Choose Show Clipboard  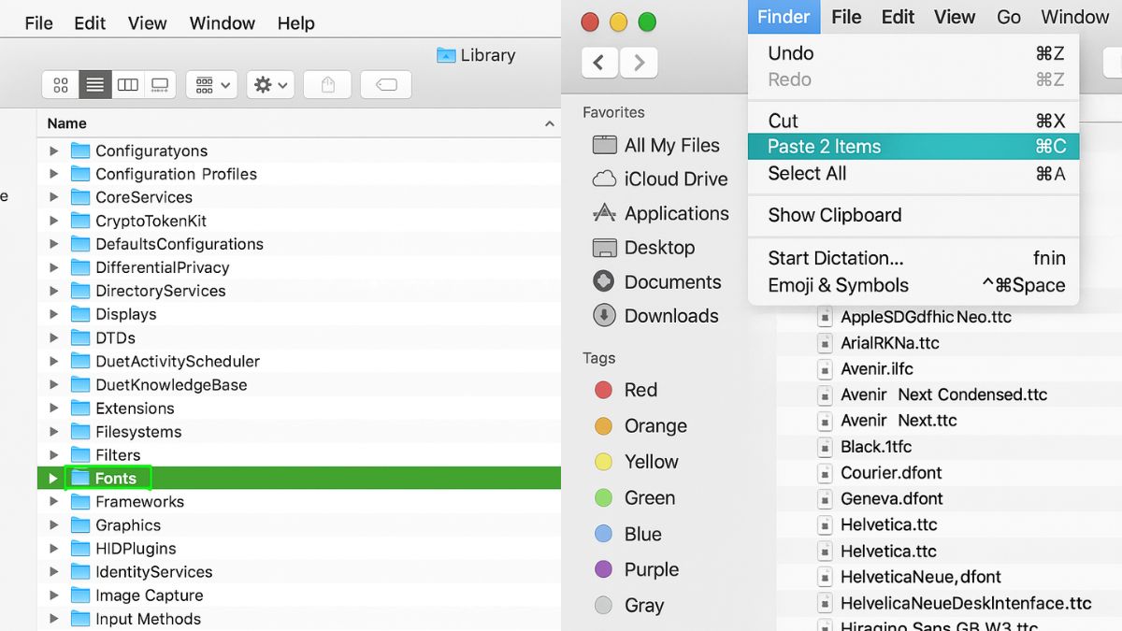tap(913, 215)
